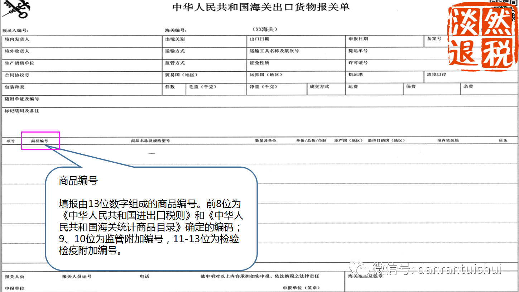Click the 商品编号 column header in the table

[39, 141]
